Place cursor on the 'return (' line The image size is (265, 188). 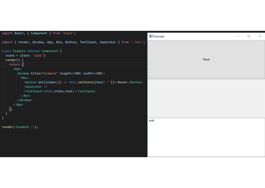[16, 64]
